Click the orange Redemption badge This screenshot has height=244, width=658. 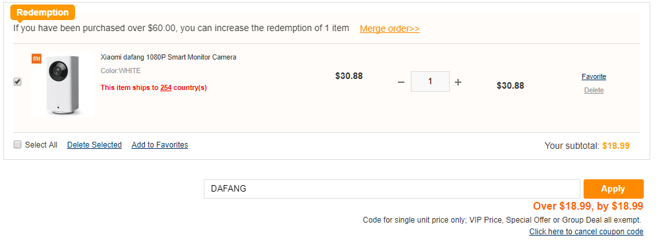[x=43, y=12]
